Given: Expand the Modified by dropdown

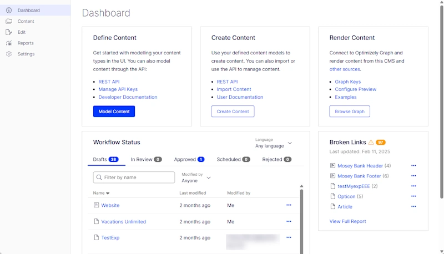Looking at the screenshot, I should tap(209, 177).
